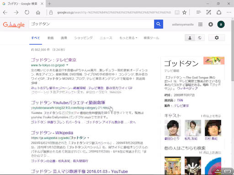Select the 動画 tab
The image size is (234, 175).
click(50, 38)
